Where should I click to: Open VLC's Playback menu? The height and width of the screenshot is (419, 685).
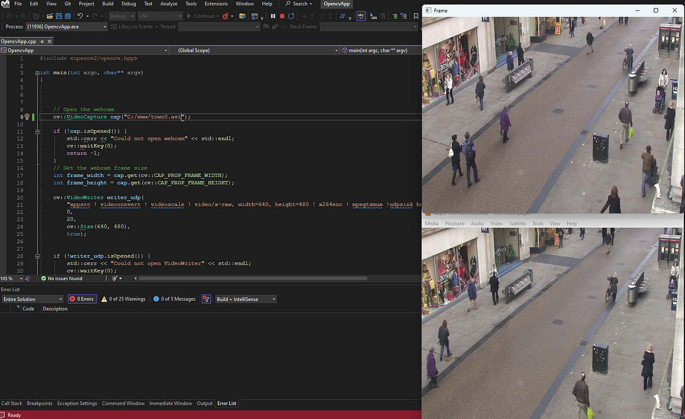click(x=454, y=223)
